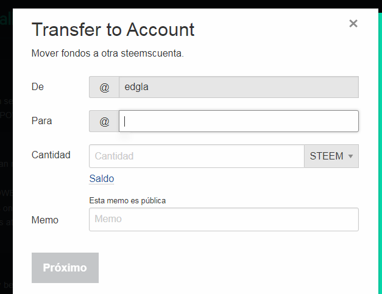Open the STEEM currency dropdown

tap(331, 156)
